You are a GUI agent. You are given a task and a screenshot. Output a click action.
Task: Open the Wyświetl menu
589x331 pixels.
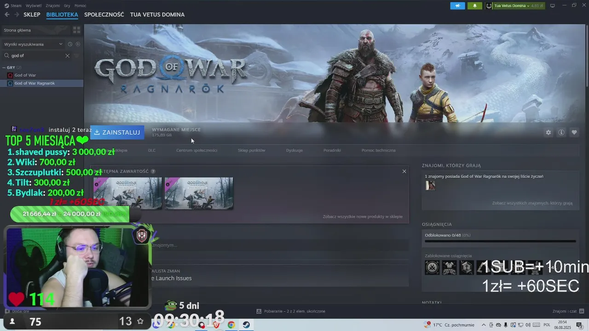click(34, 6)
